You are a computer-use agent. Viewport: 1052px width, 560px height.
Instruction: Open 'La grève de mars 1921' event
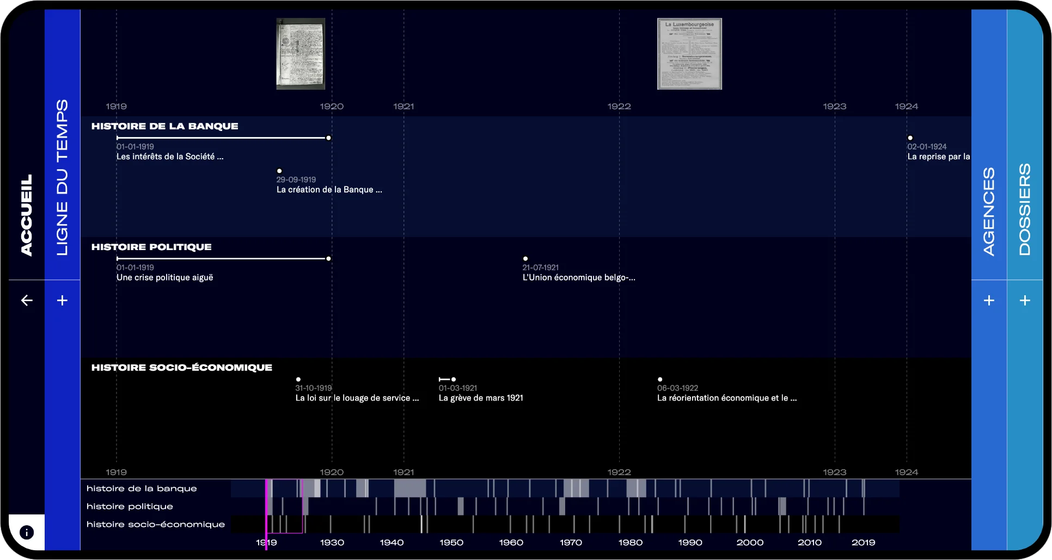(x=480, y=398)
